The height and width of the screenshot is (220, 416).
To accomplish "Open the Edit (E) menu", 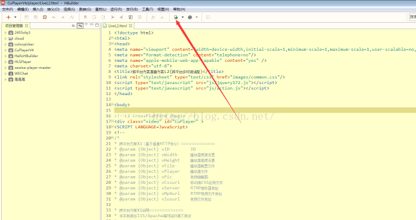I will pyautogui.click(x=23, y=9).
